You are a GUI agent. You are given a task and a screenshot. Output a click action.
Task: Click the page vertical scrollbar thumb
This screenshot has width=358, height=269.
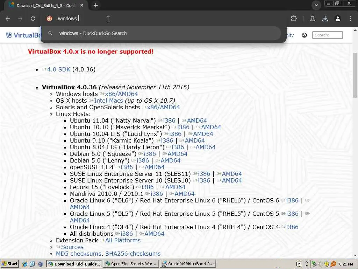click(x=355, y=75)
